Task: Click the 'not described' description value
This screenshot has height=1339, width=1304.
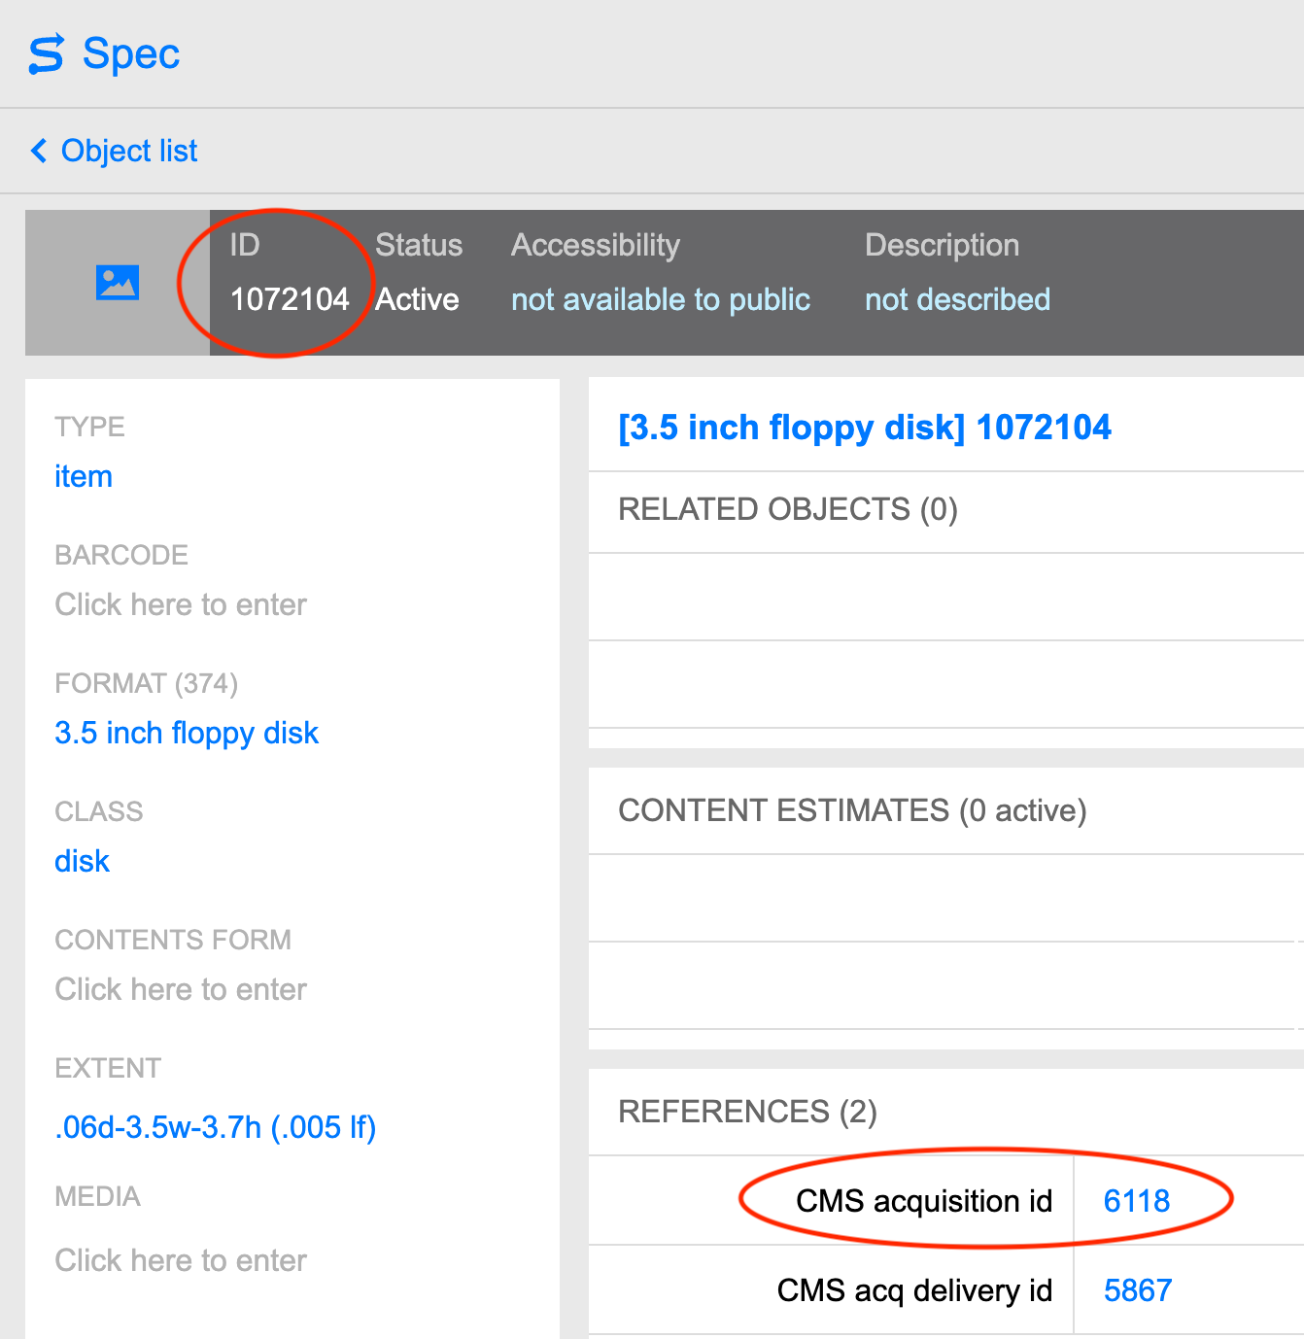Action: tap(957, 299)
